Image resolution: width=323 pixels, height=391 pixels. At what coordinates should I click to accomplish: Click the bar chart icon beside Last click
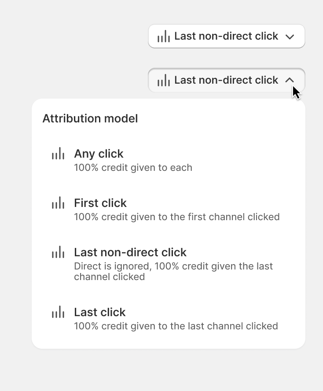(58, 312)
